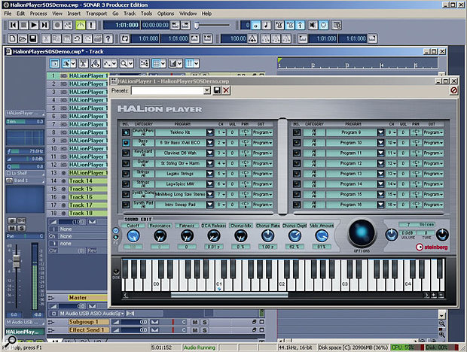This screenshot has height=352, width=467.
Task: Open the Tools menu
Action: pyautogui.click(x=146, y=14)
